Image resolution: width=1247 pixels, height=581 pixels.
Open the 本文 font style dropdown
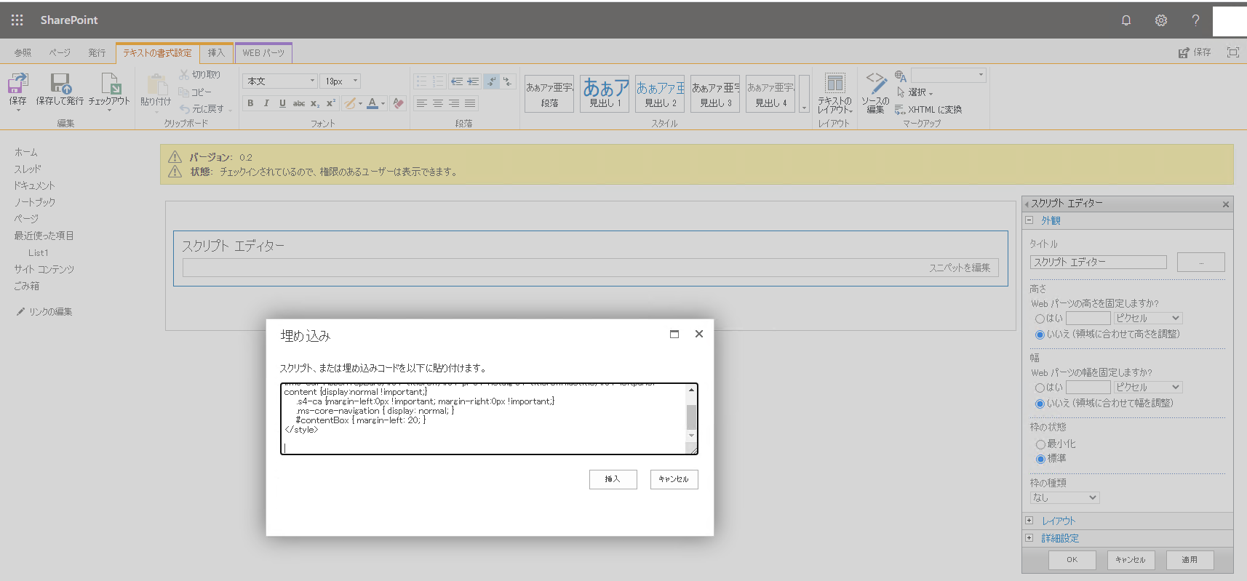pos(280,81)
